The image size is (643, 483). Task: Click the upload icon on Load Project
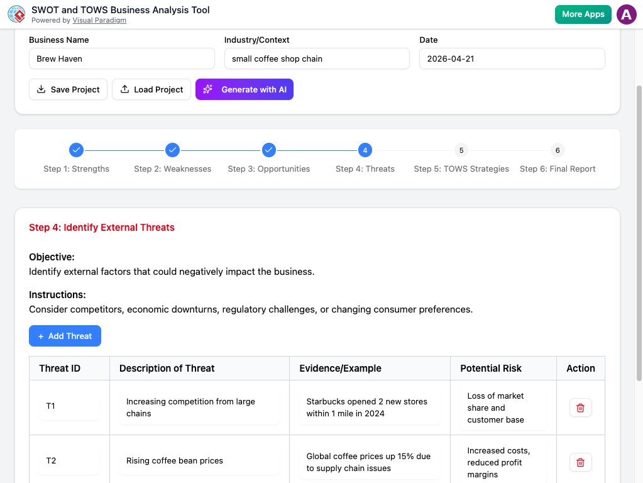(x=125, y=89)
